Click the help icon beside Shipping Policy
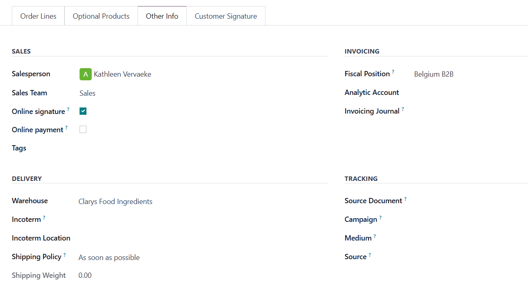 point(65,255)
